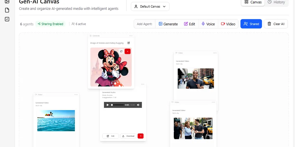The image size is (295, 147).
Task: Click the Sharing Enabled badge
Action: (50, 24)
